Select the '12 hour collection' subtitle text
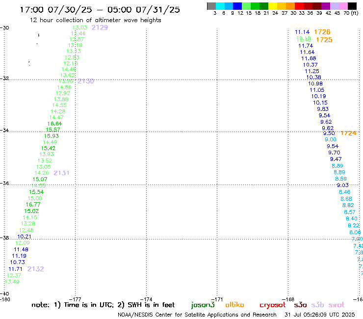 [x=95, y=20]
